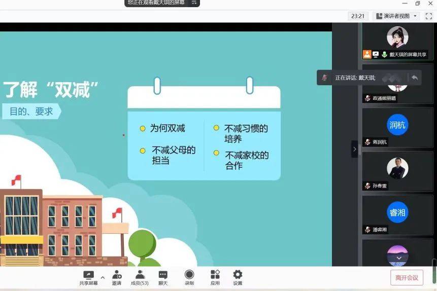Screen dimensions: 437x291
Task: Open 设置 settings gear icon
Action: pos(238,275)
